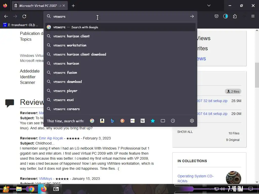This screenshot has width=259, height=194.
Task: Select the exact 'vmware horizon' suggestion
Action: coord(120,63)
